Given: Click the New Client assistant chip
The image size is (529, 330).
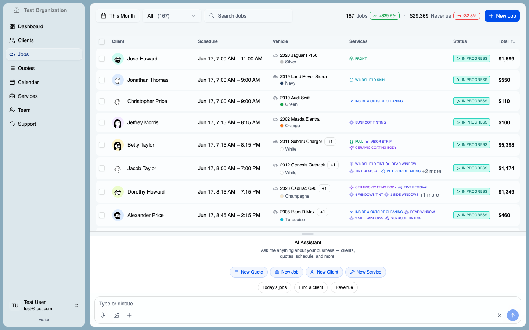Looking at the screenshot, I should 324,272.
